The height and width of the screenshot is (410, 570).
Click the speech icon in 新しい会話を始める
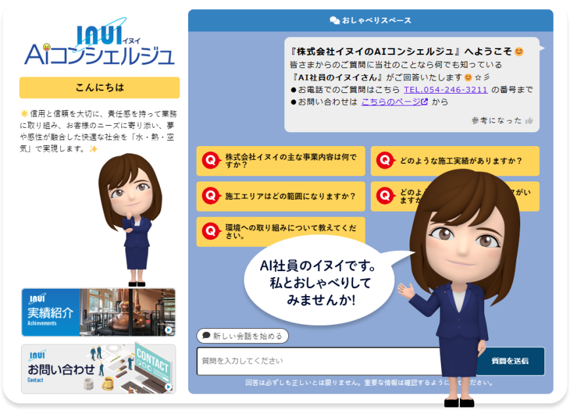(206, 335)
